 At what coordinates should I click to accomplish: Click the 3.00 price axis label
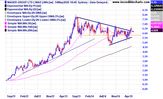click(145, 61)
